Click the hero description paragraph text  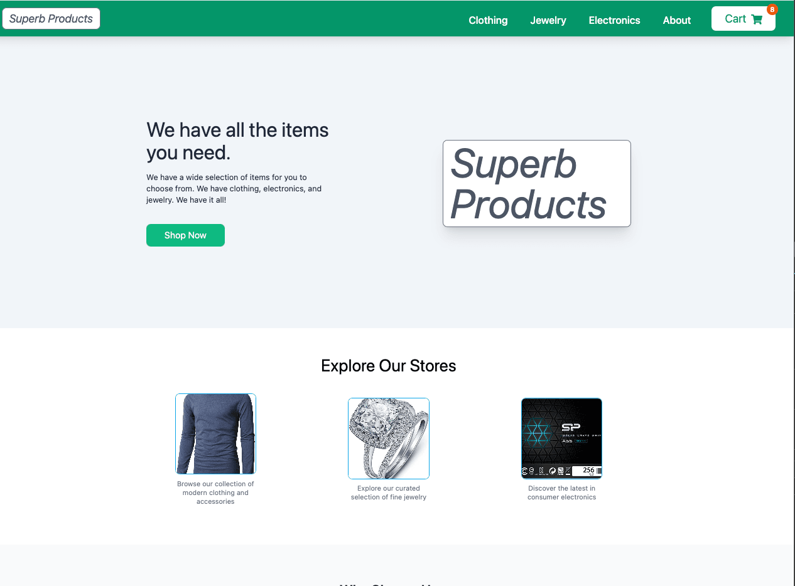(234, 188)
